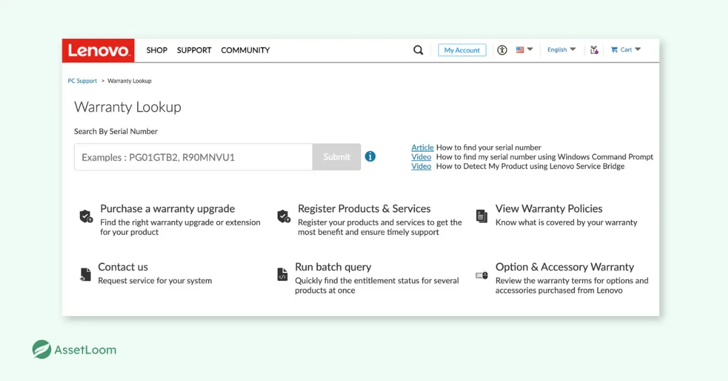Open the accessibility icon in header

502,50
